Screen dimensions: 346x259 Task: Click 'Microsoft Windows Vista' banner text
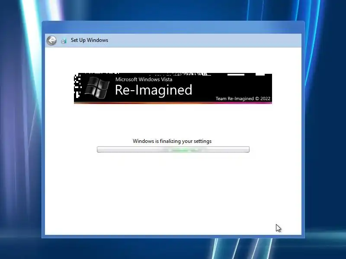click(144, 79)
